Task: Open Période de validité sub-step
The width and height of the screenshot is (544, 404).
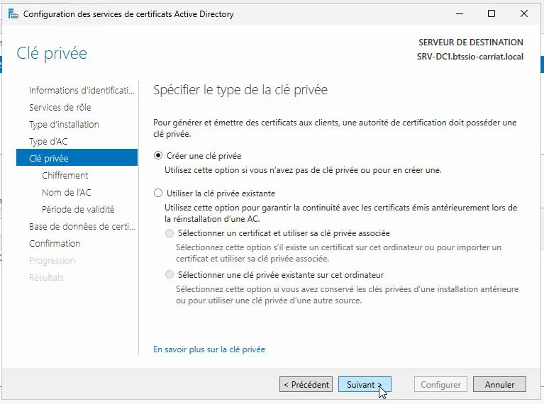Action: coord(78,210)
